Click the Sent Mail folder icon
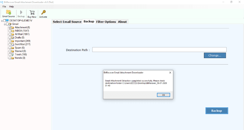 (x=13, y=44)
